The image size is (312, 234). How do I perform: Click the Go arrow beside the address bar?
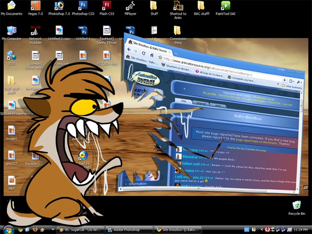(x=285, y=80)
